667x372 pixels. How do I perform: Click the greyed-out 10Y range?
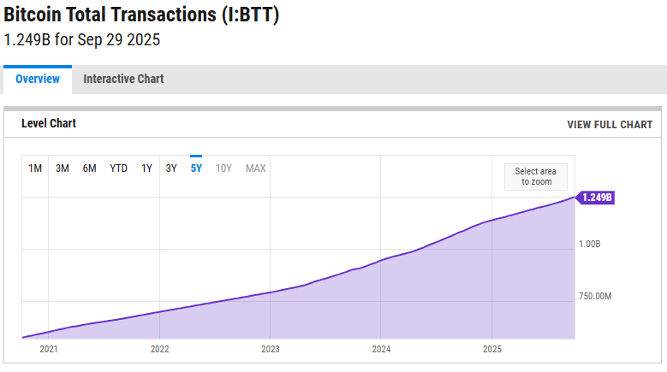click(x=223, y=168)
